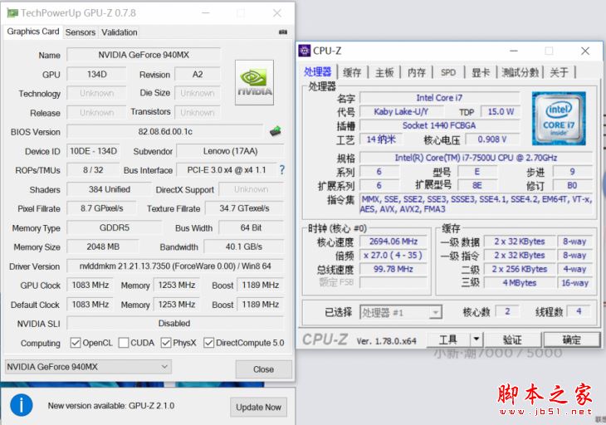This screenshot has width=606, height=425.
Task: Click the GPU-Z screenshot camera icon
Action: pos(283,32)
